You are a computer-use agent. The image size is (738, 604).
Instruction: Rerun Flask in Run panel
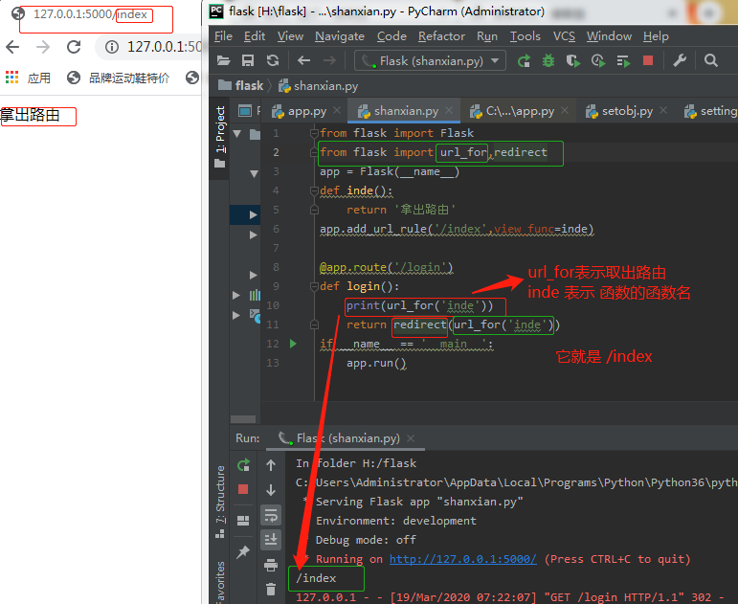click(x=243, y=465)
